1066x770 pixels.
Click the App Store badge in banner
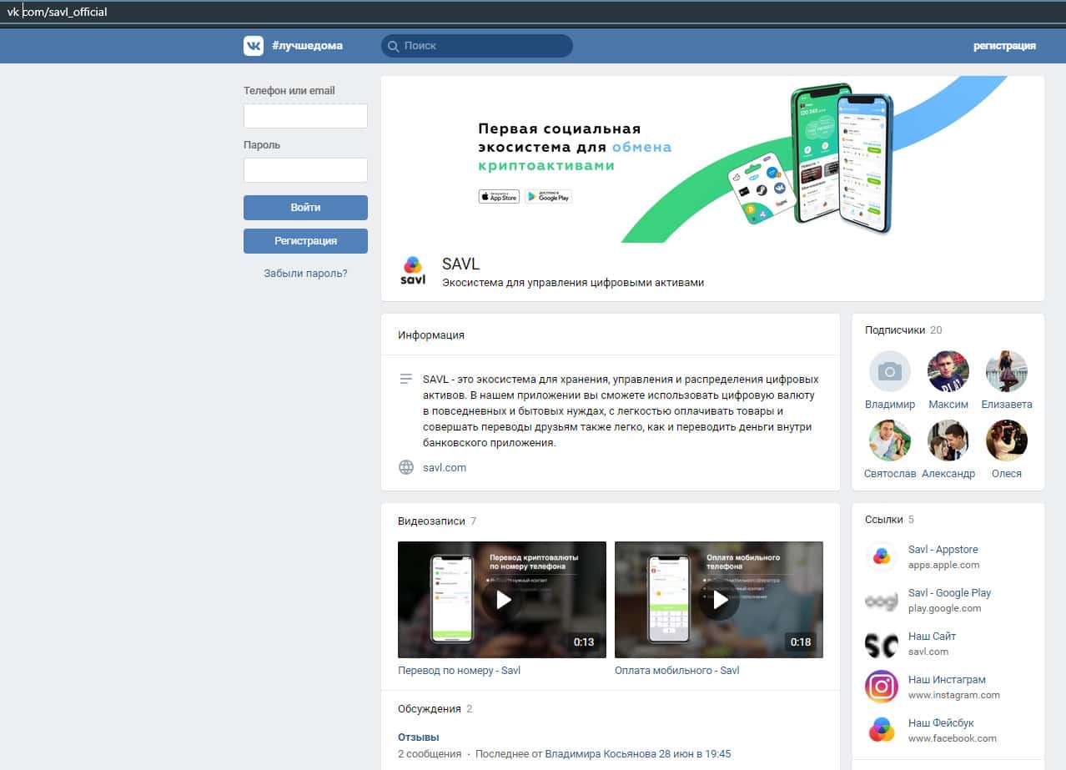click(499, 197)
